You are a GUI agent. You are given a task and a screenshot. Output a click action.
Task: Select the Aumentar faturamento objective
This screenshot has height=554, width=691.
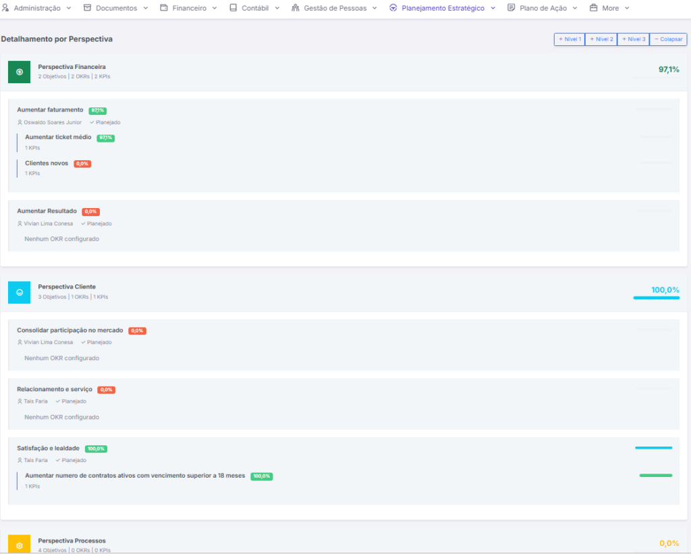pyautogui.click(x=50, y=110)
